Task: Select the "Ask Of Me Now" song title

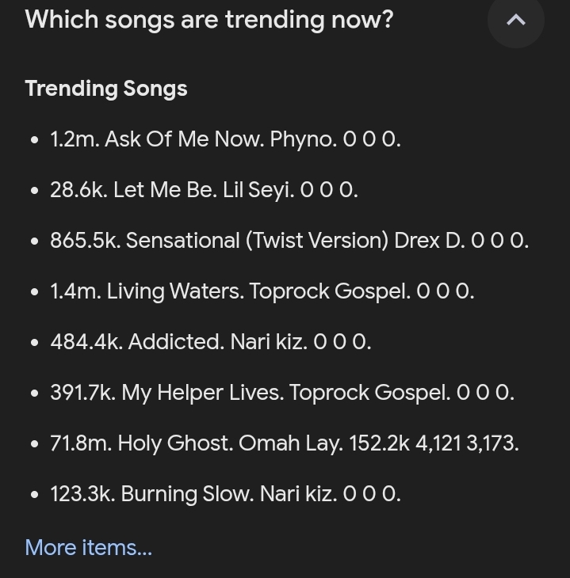Action: pyautogui.click(x=182, y=139)
